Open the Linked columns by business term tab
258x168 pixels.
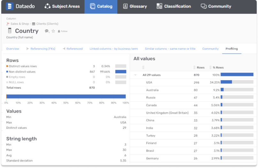coord(114,49)
